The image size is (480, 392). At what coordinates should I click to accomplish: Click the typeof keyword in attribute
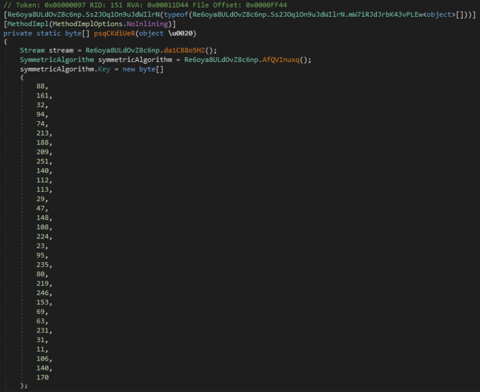click(176, 14)
